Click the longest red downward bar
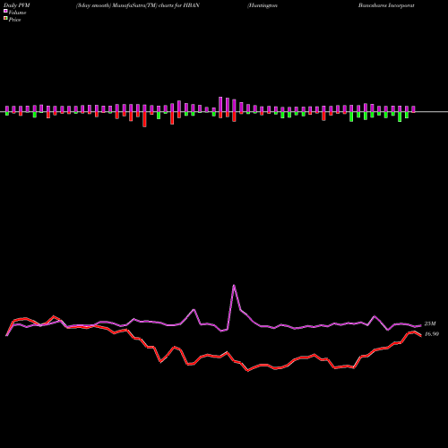Image resolution: width=448 pixels, height=448 pixels. [x=144, y=119]
